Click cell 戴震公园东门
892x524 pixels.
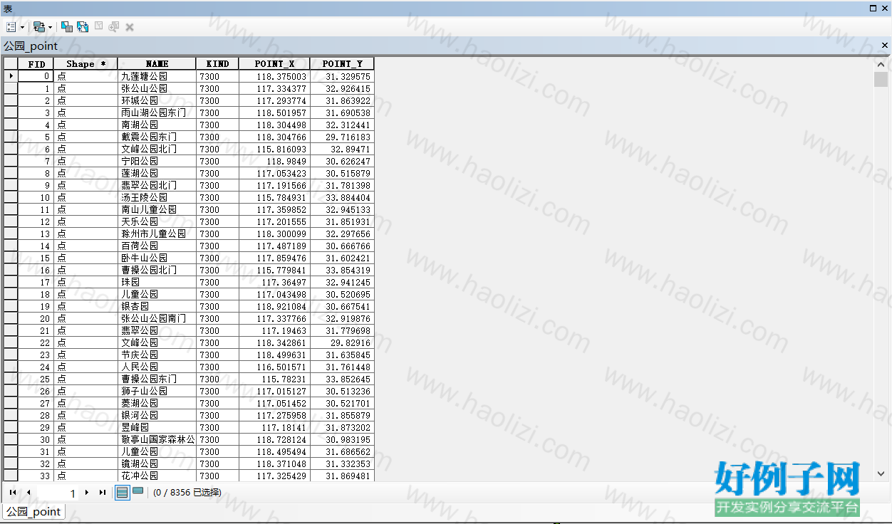tap(157, 137)
